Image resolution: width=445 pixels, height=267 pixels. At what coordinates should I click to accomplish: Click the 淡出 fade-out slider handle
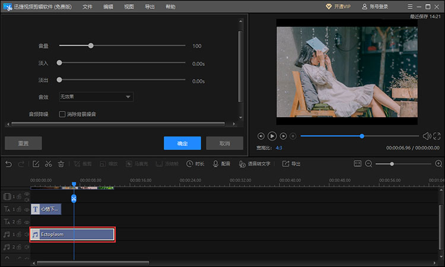[59, 80]
